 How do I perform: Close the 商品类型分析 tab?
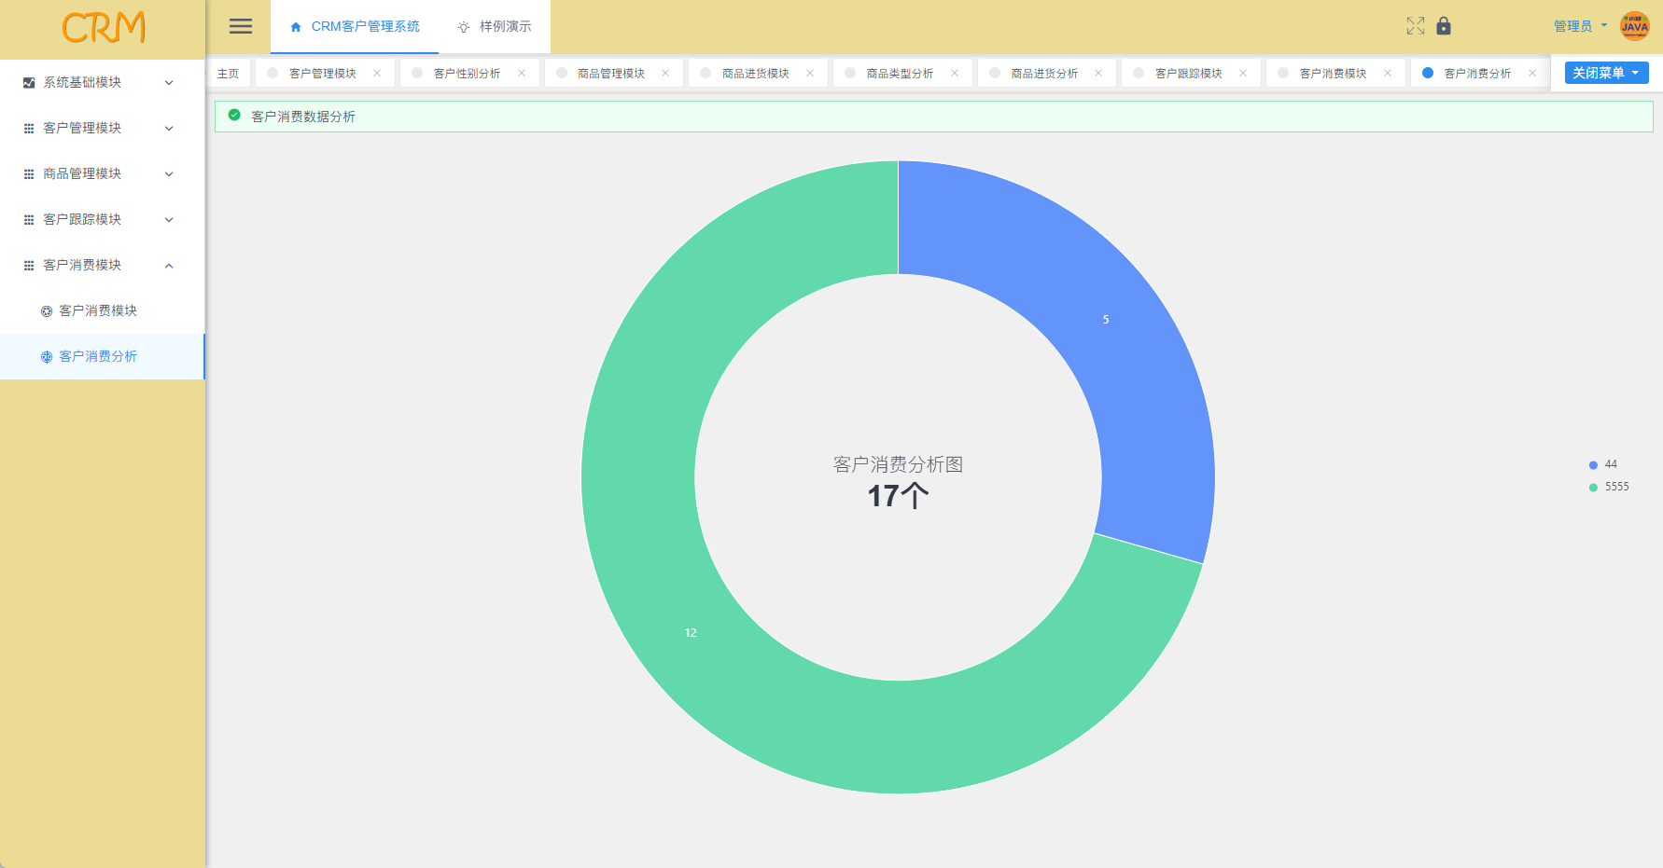(x=955, y=73)
